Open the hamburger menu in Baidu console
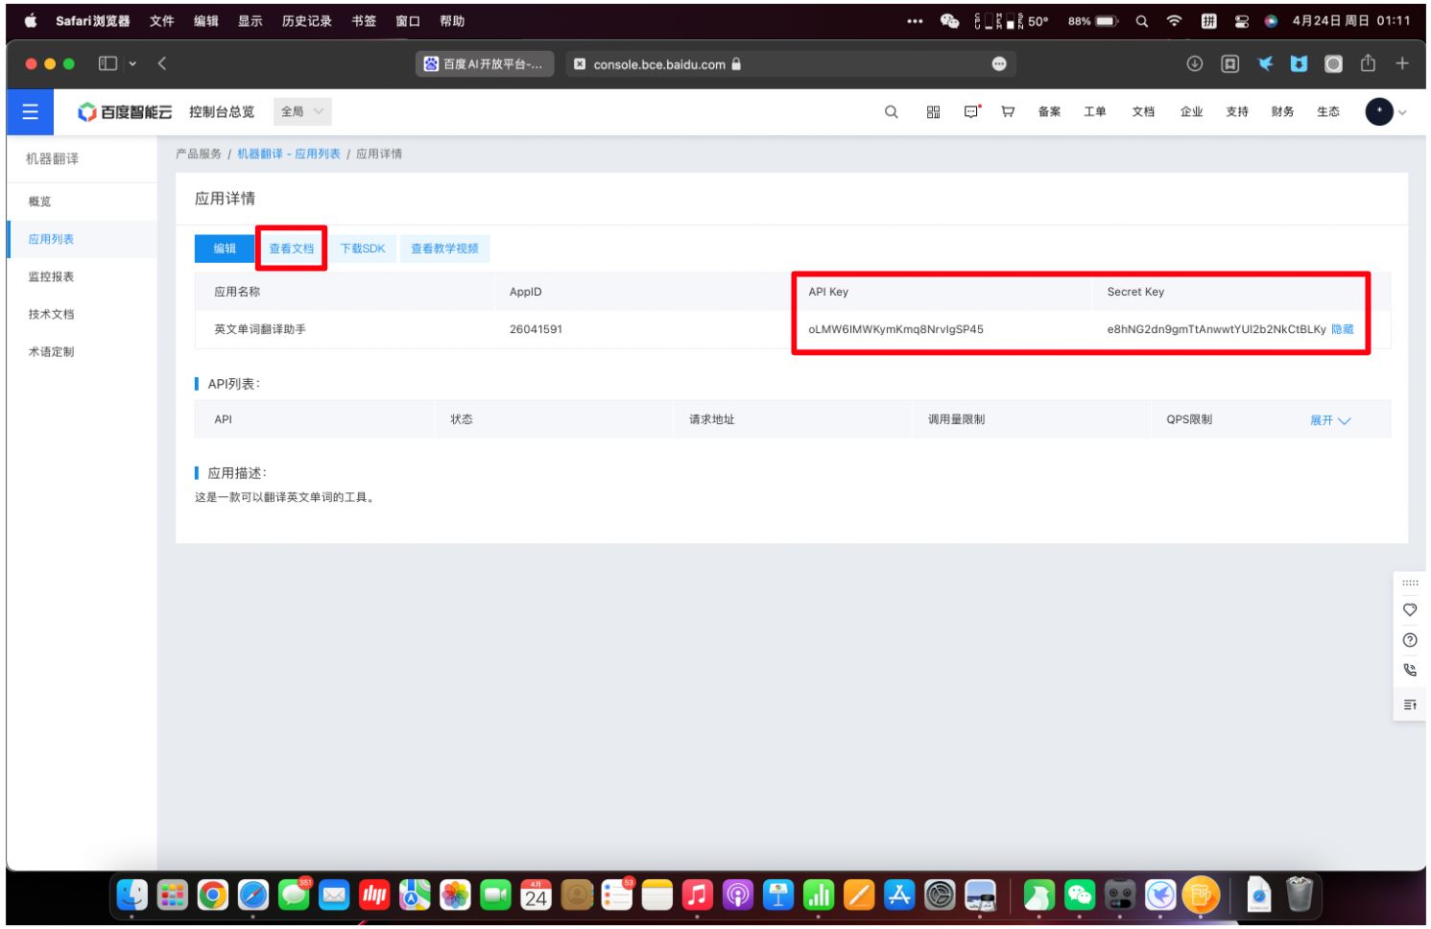The height and width of the screenshot is (929, 1431). pos(31,112)
